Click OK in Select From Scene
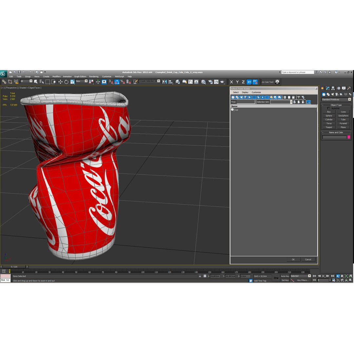This screenshot has width=354, height=354. coord(293,259)
